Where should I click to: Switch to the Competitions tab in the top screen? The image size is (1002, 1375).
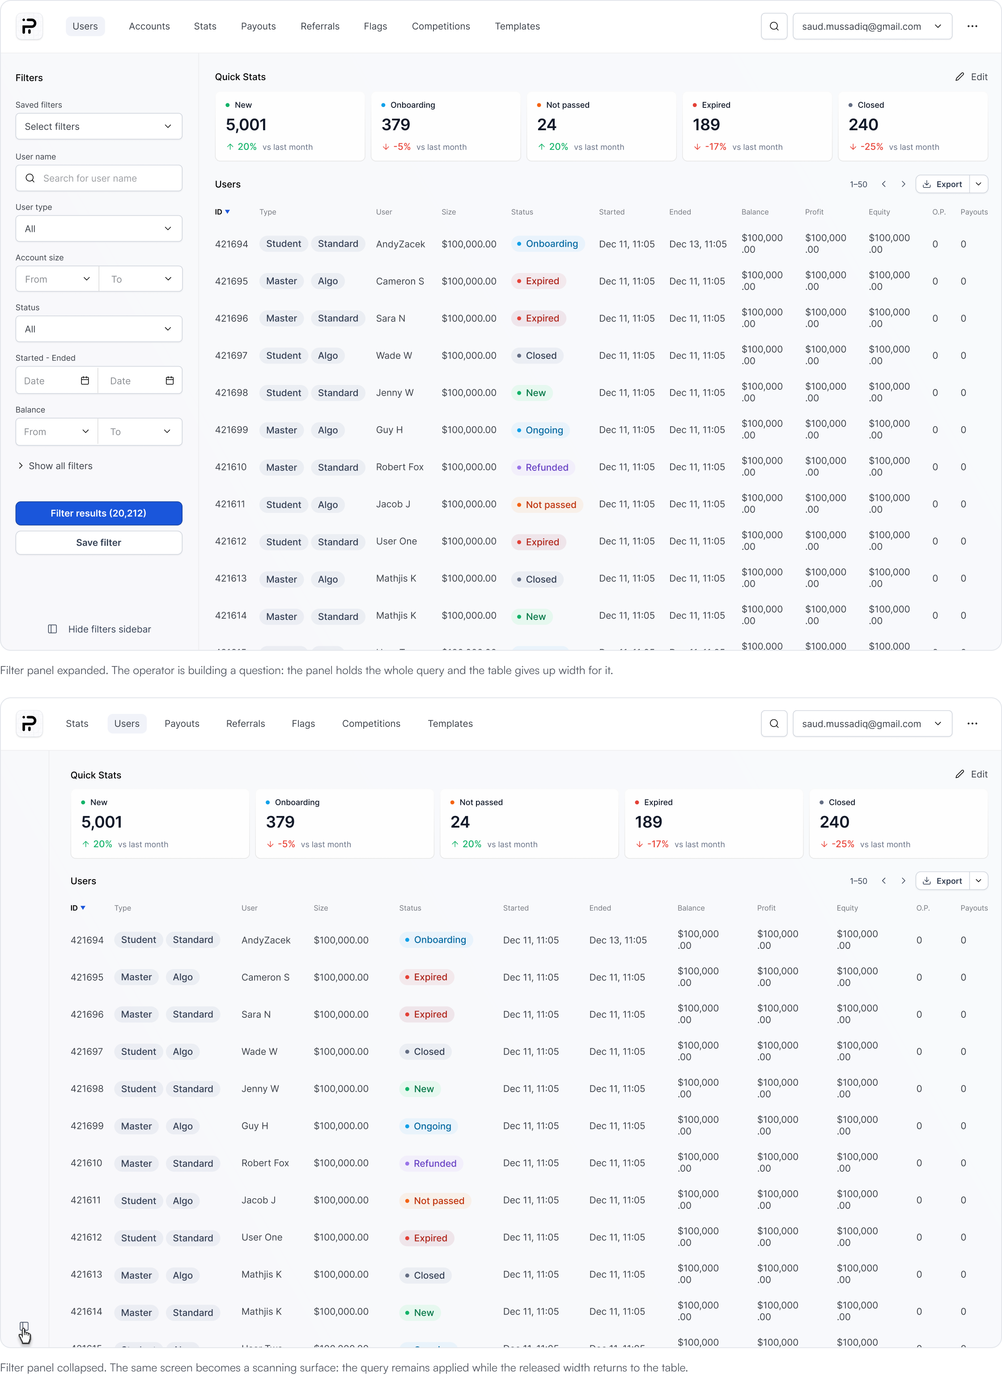[441, 26]
